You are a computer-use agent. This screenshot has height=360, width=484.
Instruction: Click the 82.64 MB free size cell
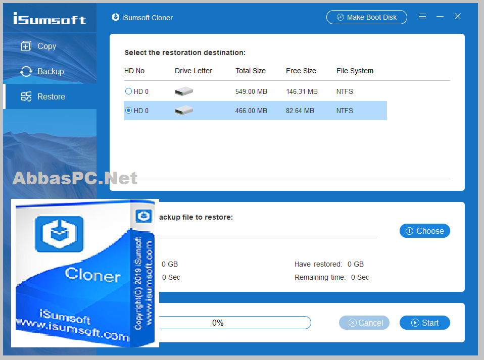(300, 111)
